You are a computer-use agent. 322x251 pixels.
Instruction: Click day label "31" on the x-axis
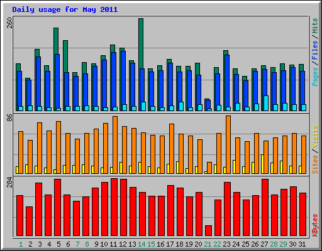click(x=302, y=244)
